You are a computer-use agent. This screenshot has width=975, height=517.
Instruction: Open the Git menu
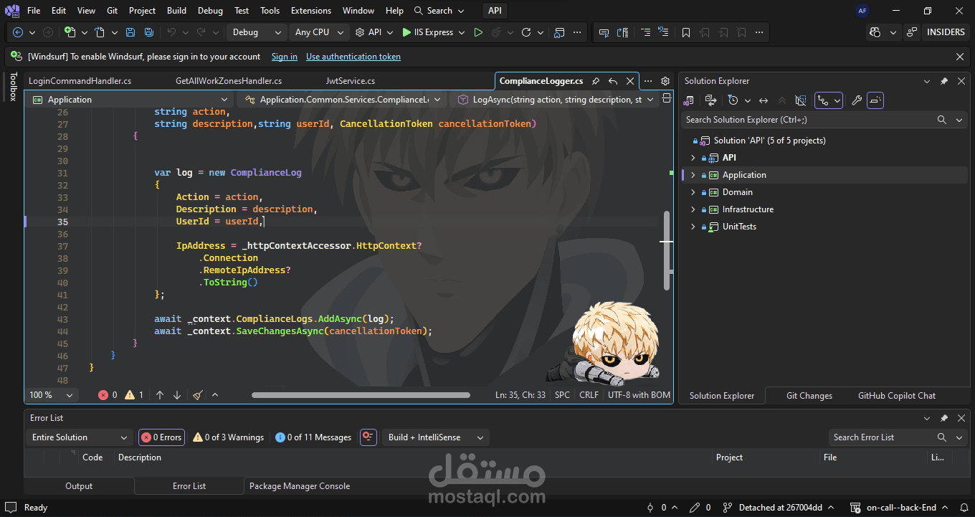[113, 11]
